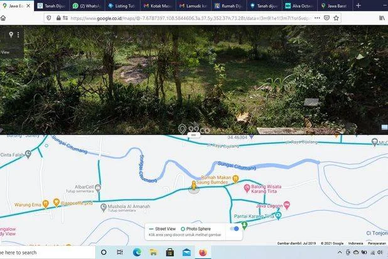This screenshot has width=388, height=259.
Task: Open a new browser tab with plus button
Action: [358, 6]
